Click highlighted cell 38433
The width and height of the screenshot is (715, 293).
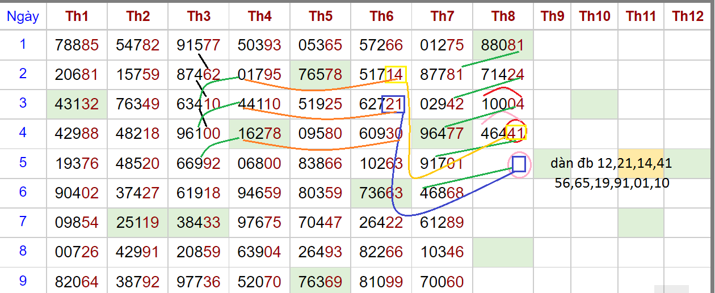click(199, 223)
